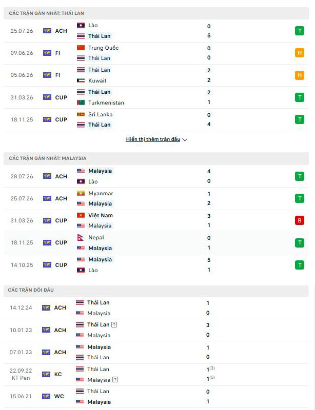
Task: Click the orange H badge for Trung Quốc match
Action: click(x=300, y=53)
